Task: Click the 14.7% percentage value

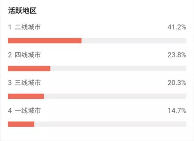Action: click(x=177, y=111)
